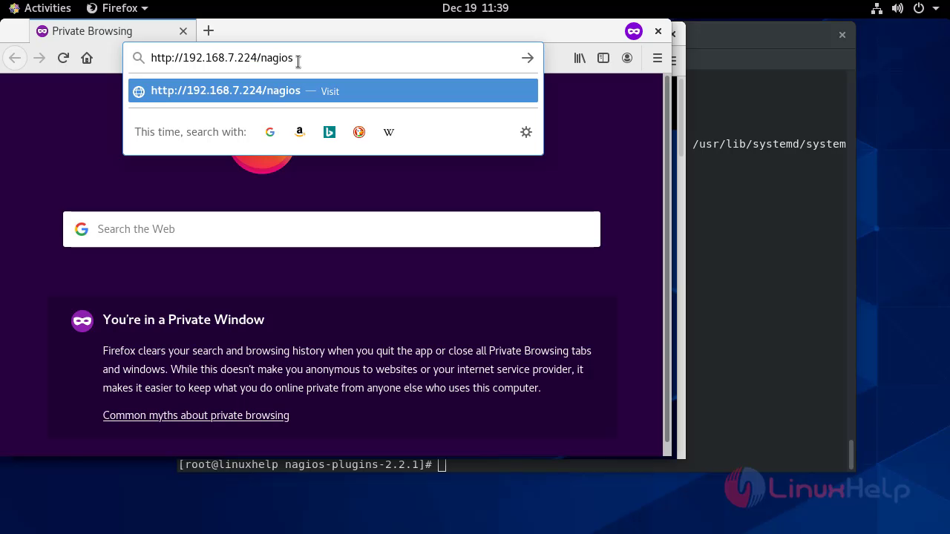Image resolution: width=950 pixels, height=534 pixels.
Task: Search this time with Wikipedia
Action: click(x=389, y=132)
